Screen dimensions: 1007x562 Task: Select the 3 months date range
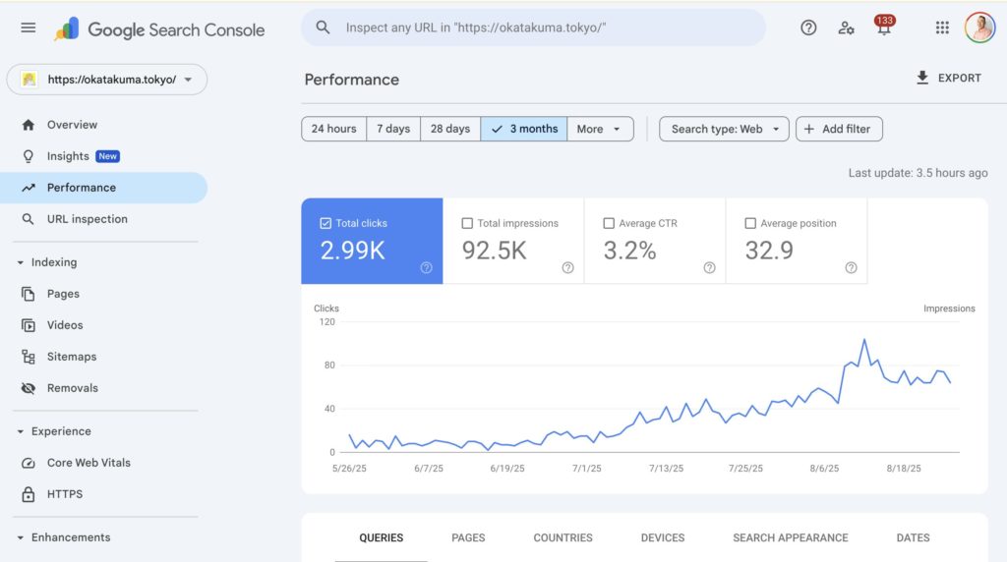524,129
